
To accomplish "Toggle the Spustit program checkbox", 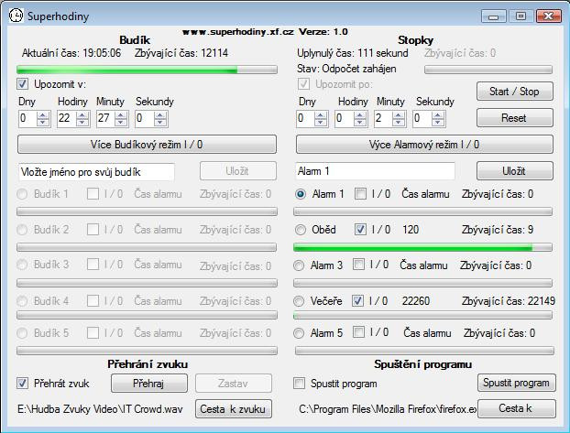I will click(299, 383).
